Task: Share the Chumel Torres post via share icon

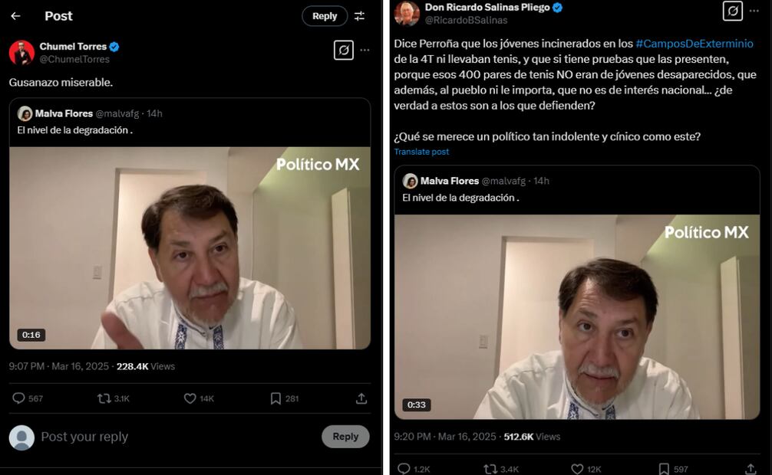Action: tap(361, 398)
